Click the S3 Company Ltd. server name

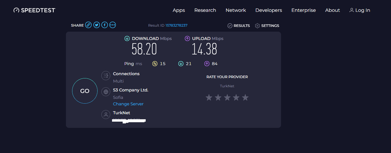tap(131, 90)
